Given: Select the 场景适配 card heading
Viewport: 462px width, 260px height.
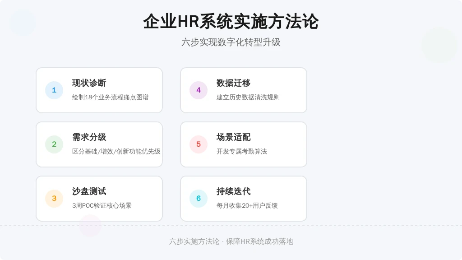Looking at the screenshot, I should tap(233, 137).
